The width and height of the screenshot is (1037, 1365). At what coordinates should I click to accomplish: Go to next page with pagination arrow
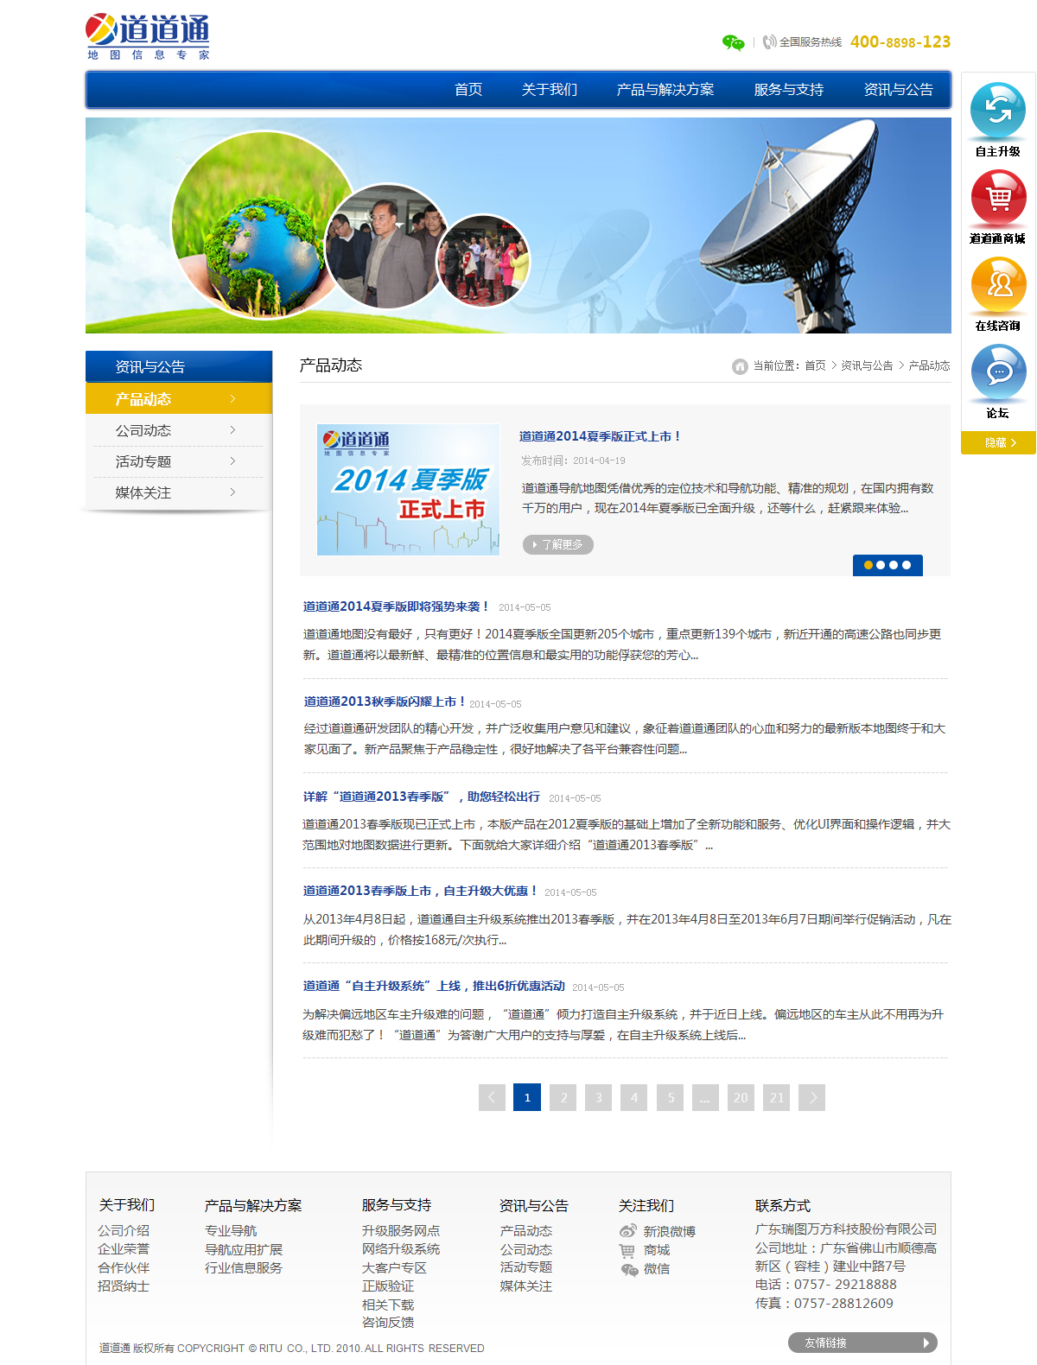811,1097
